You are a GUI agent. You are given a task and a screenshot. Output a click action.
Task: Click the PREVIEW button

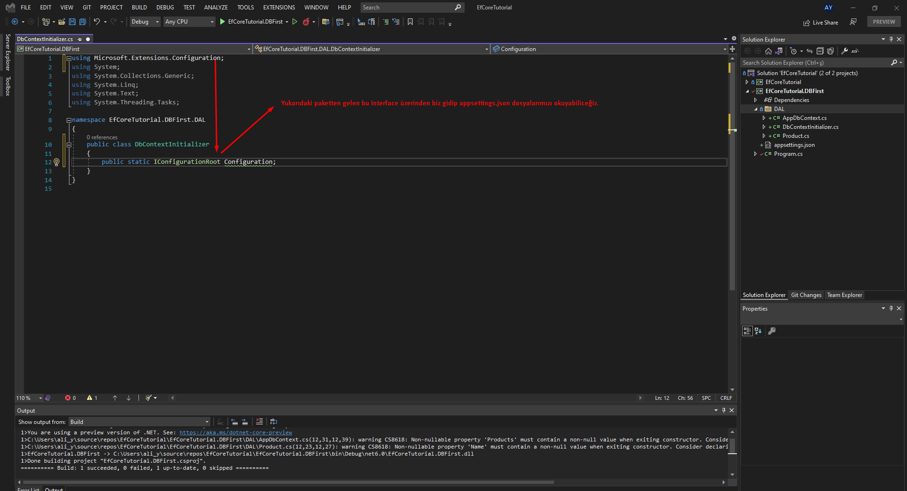[x=883, y=22]
